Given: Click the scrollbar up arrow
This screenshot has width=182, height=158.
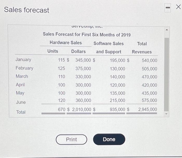Looking at the screenshot, I should coord(167,30).
